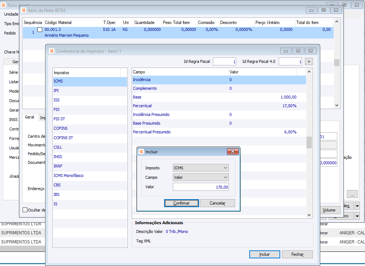Image resolution: width=365 pixels, height=266 pixels.
Task: Select ICMS Monofásico in the Impostos list
Action: click(90, 176)
